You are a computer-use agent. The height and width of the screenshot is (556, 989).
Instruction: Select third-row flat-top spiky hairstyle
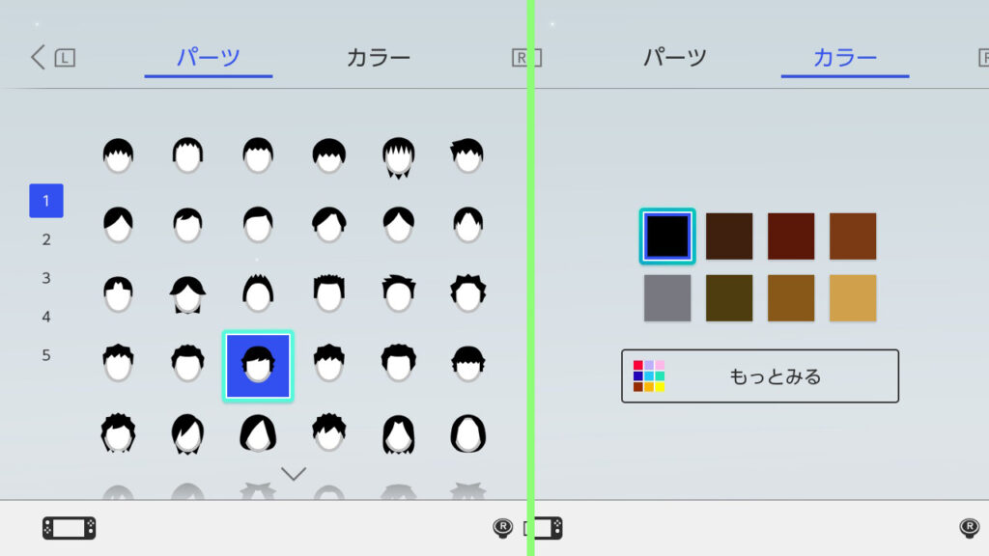click(x=328, y=293)
